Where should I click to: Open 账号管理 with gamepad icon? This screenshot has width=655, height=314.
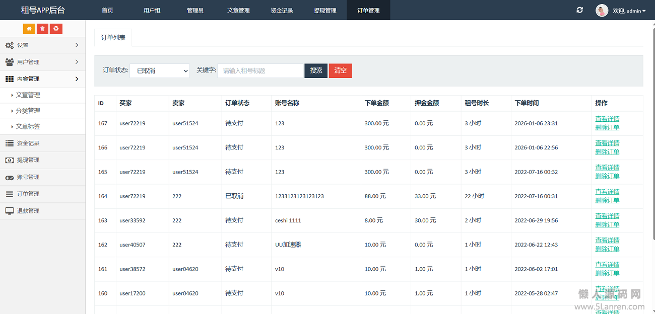tap(28, 177)
